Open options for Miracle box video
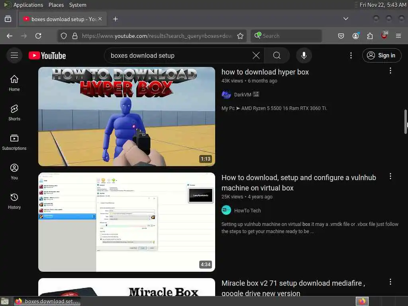This screenshot has height=306, width=408. click(x=390, y=282)
